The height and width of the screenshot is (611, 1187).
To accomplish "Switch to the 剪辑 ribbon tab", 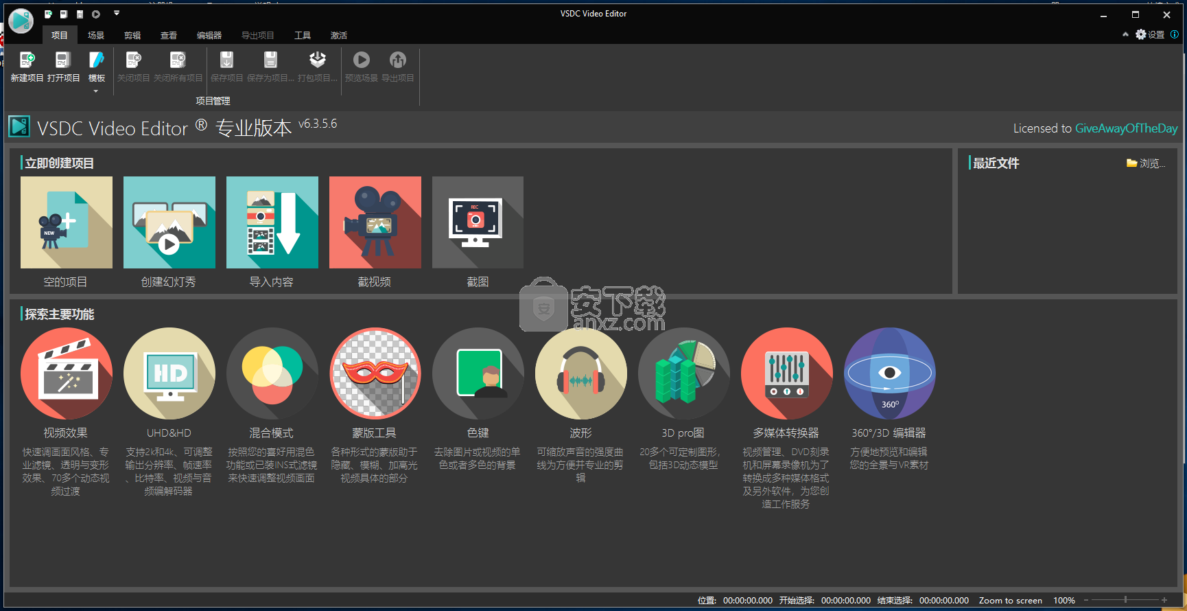I will pyautogui.click(x=132, y=35).
